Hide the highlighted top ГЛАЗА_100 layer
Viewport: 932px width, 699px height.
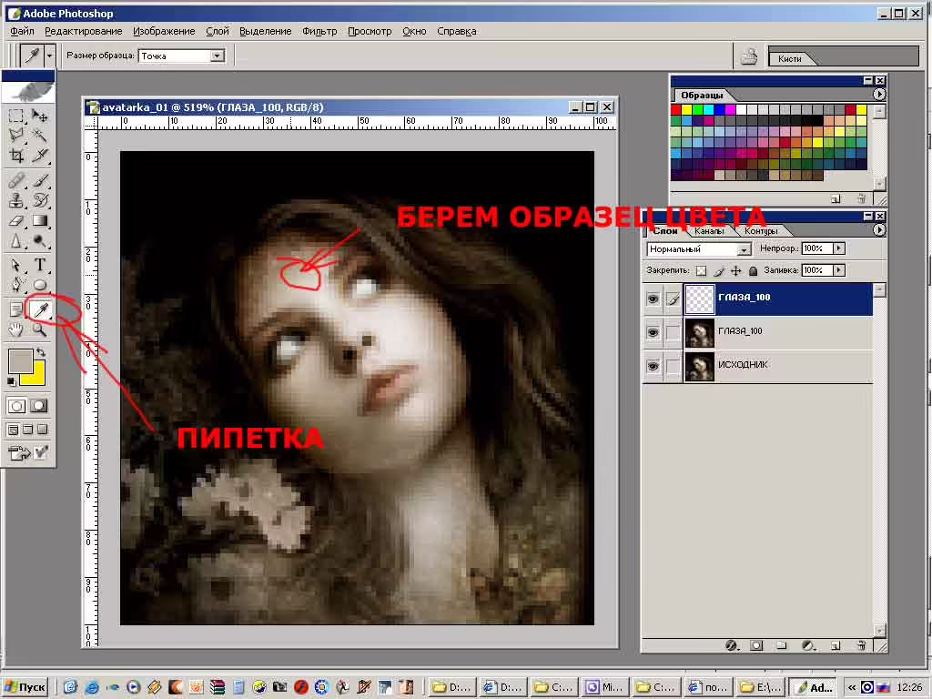click(x=653, y=299)
